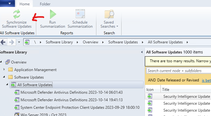Viewport: 211px width, 116px height.
Task: Click icon of Defender Definitions 06:01:43 item
Action: coord(17,92)
